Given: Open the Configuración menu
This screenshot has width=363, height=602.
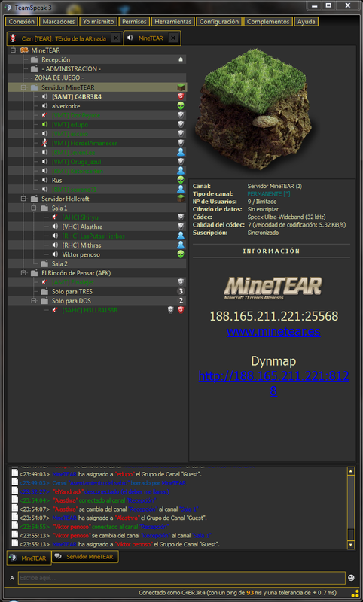Looking at the screenshot, I should click(219, 22).
